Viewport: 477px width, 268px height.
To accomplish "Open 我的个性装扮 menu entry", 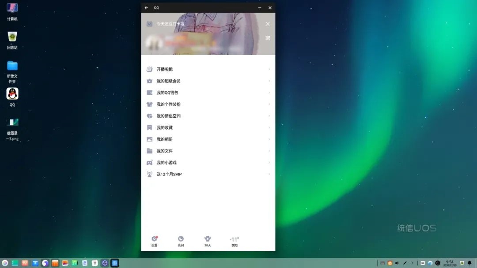I will [208, 104].
